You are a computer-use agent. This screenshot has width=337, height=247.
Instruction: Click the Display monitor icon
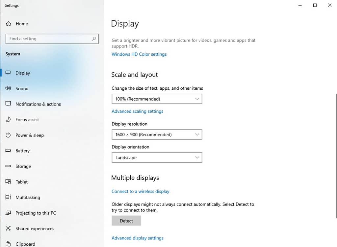8,73
